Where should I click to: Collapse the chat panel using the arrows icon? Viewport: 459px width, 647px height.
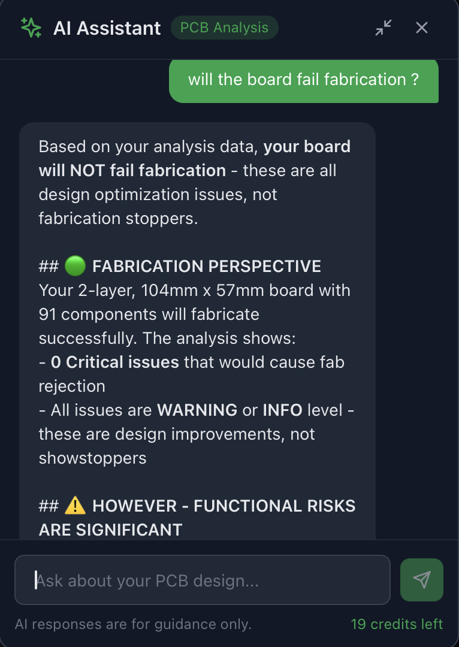tap(383, 28)
